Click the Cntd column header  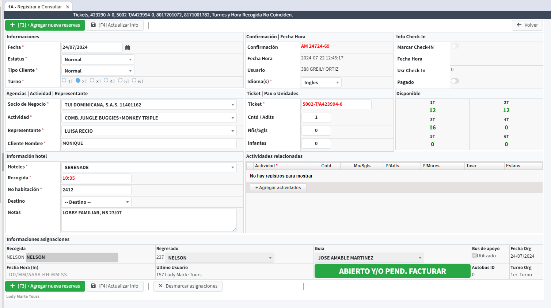point(326,166)
